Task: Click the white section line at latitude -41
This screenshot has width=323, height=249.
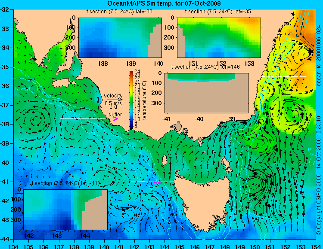Action: (x=154, y=182)
